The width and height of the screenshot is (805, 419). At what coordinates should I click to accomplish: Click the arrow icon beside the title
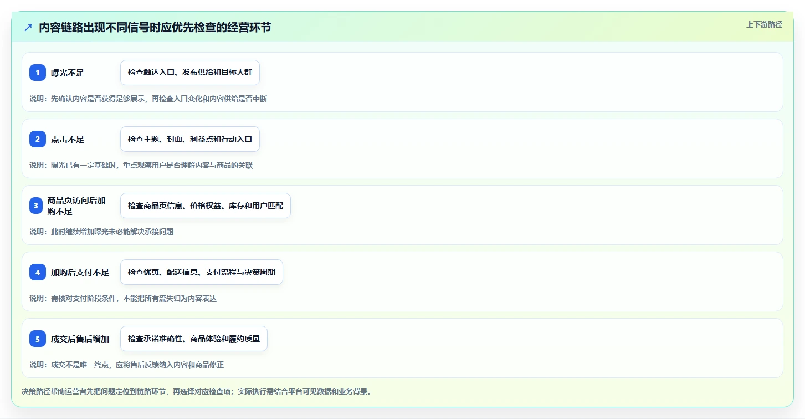pos(28,27)
